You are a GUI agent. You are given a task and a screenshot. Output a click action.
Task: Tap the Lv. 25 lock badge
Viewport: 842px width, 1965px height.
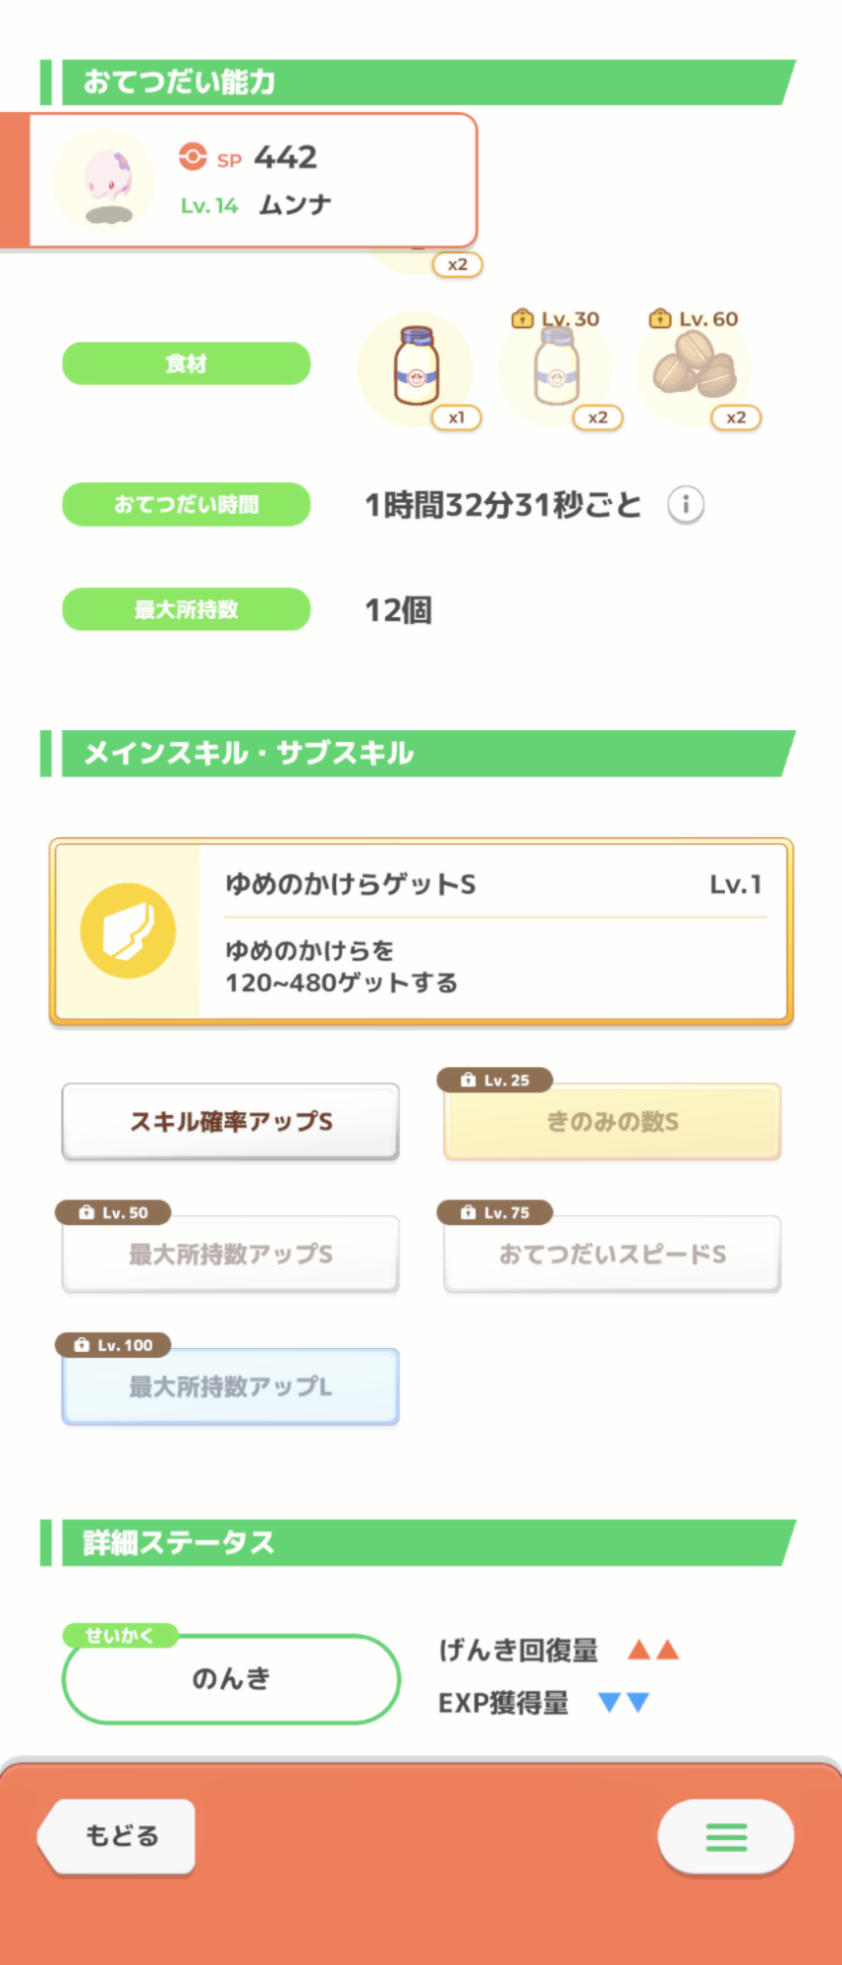click(495, 1080)
